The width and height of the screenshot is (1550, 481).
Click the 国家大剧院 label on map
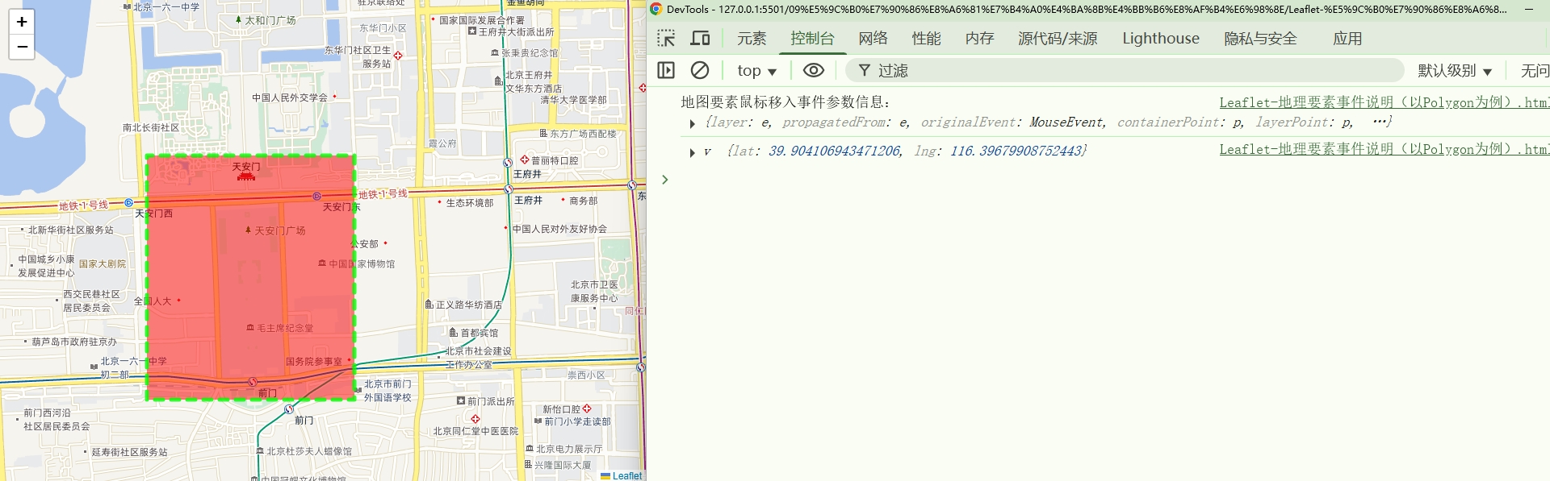[x=103, y=264]
